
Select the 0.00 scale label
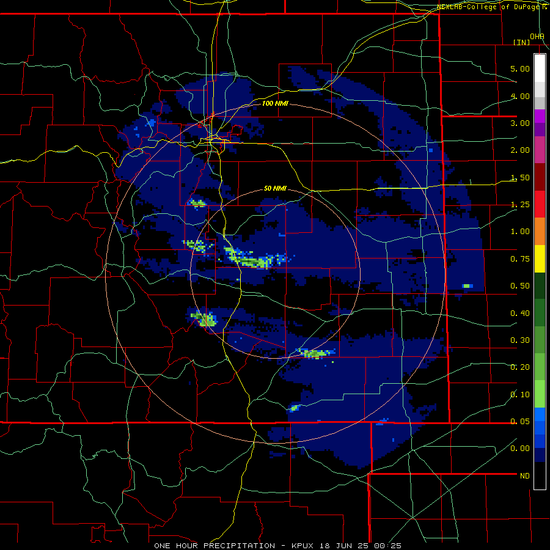(x=520, y=449)
